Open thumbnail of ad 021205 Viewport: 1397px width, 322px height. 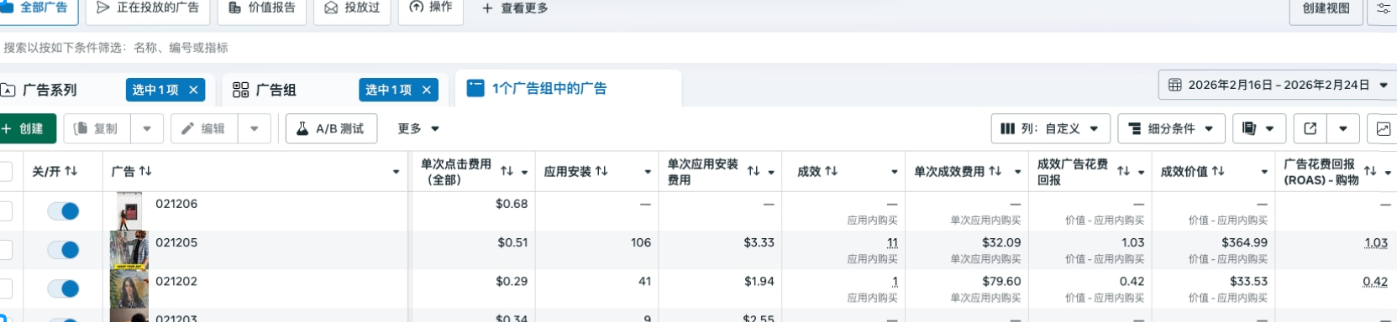129,250
